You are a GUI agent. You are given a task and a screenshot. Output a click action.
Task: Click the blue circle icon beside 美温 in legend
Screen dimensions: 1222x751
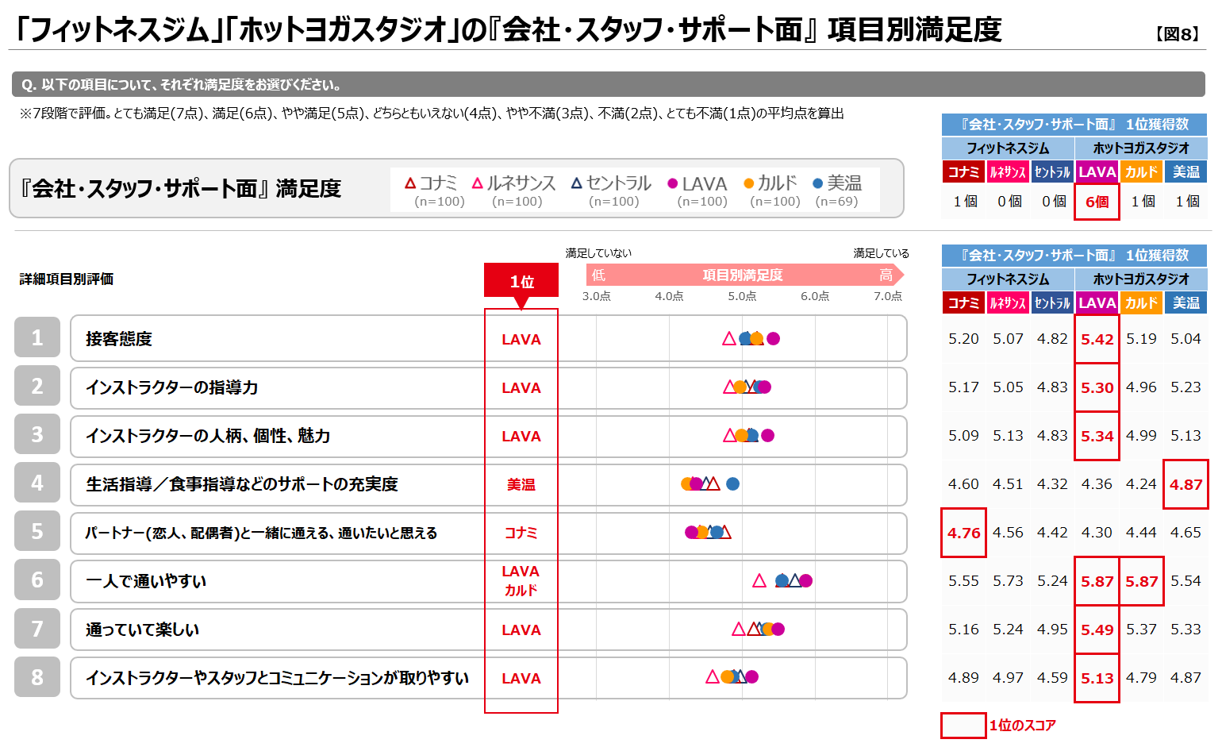pyautogui.click(x=818, y=183)
